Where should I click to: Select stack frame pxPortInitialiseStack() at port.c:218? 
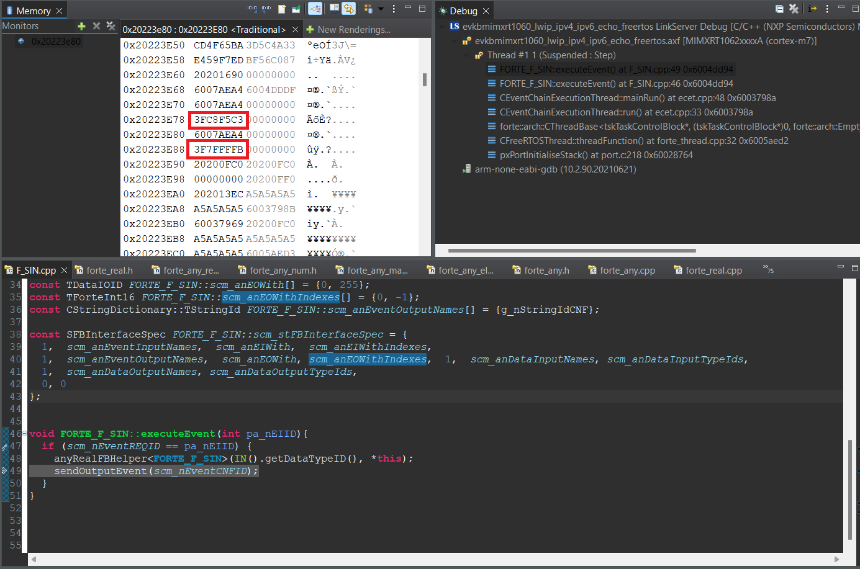[590, 155]
